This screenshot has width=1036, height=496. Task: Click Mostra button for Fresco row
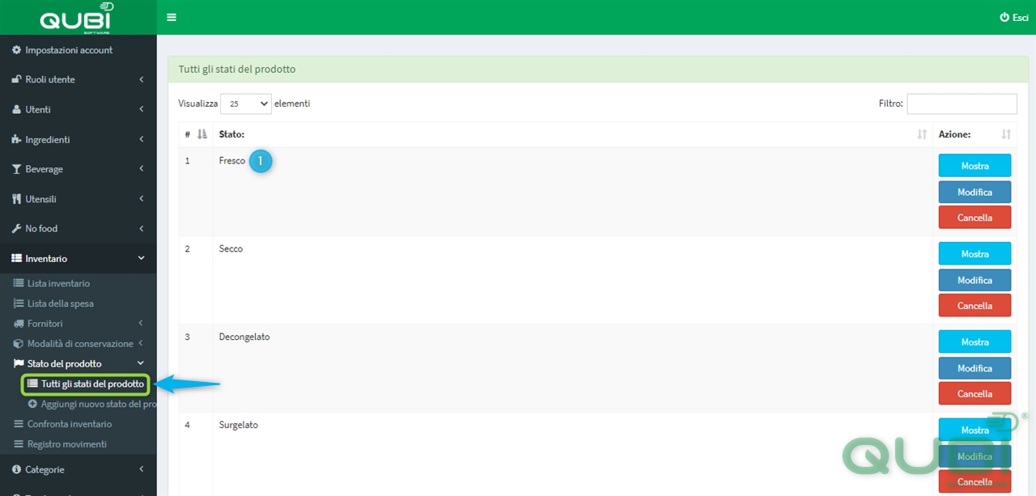[974, 166]
